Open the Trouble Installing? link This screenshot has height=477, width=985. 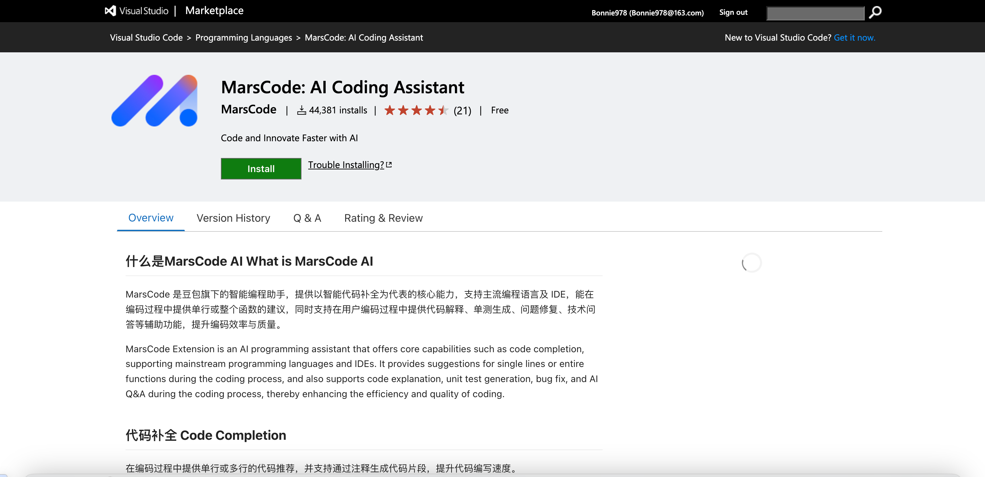(346, 165)
